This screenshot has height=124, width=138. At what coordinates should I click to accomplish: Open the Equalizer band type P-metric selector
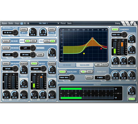coord(102,77)
